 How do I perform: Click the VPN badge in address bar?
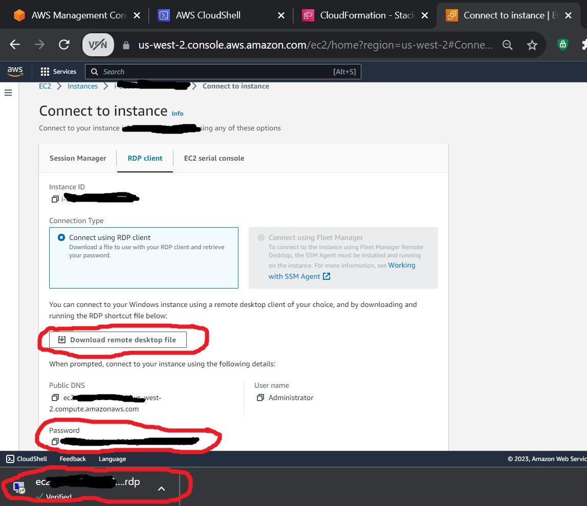(98, 45)
